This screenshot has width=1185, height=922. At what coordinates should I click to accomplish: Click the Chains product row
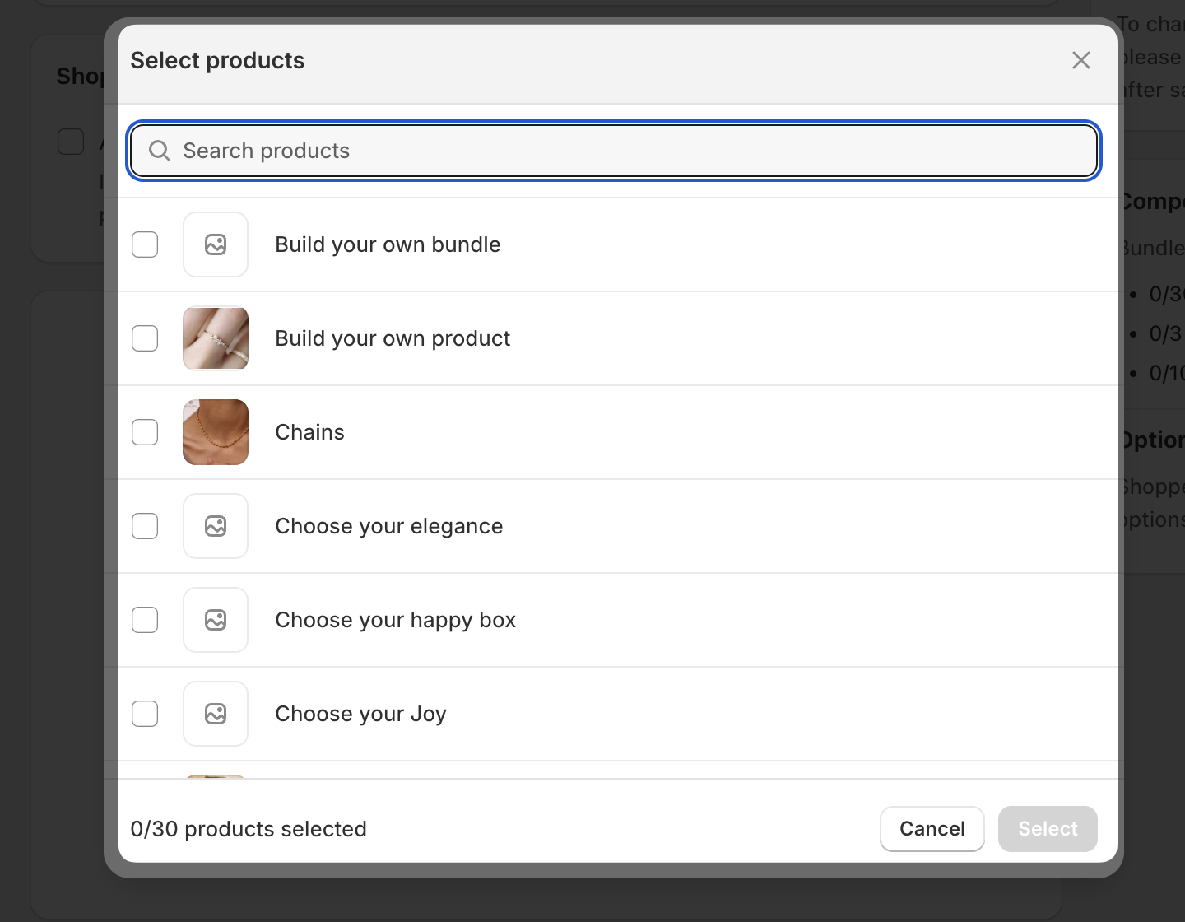tap(576, 432)
